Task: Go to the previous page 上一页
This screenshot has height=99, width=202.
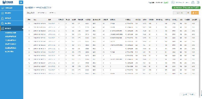Action: [184, 95]
